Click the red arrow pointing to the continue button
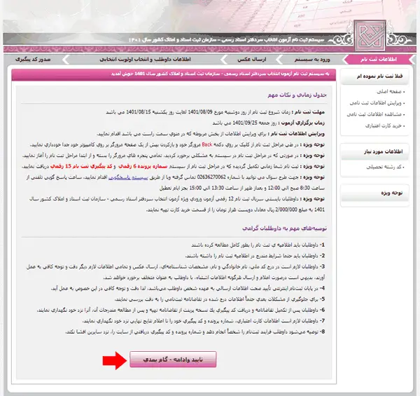This screenshot has width=420, height=396. point(113,361)
